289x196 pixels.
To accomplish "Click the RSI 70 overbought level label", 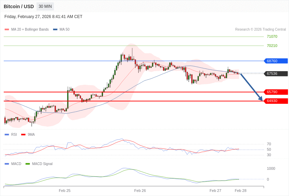I will pos(269,144).
